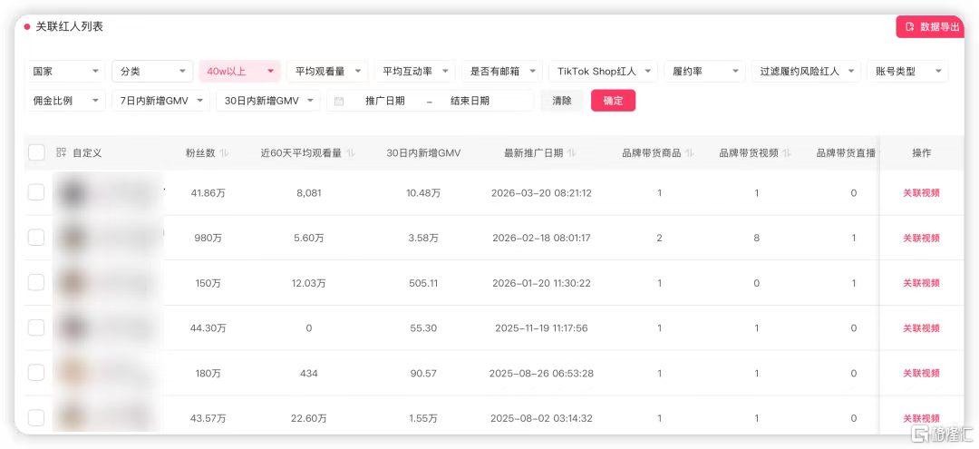Click the 确定 confirm button

click(x=613, y=101)
